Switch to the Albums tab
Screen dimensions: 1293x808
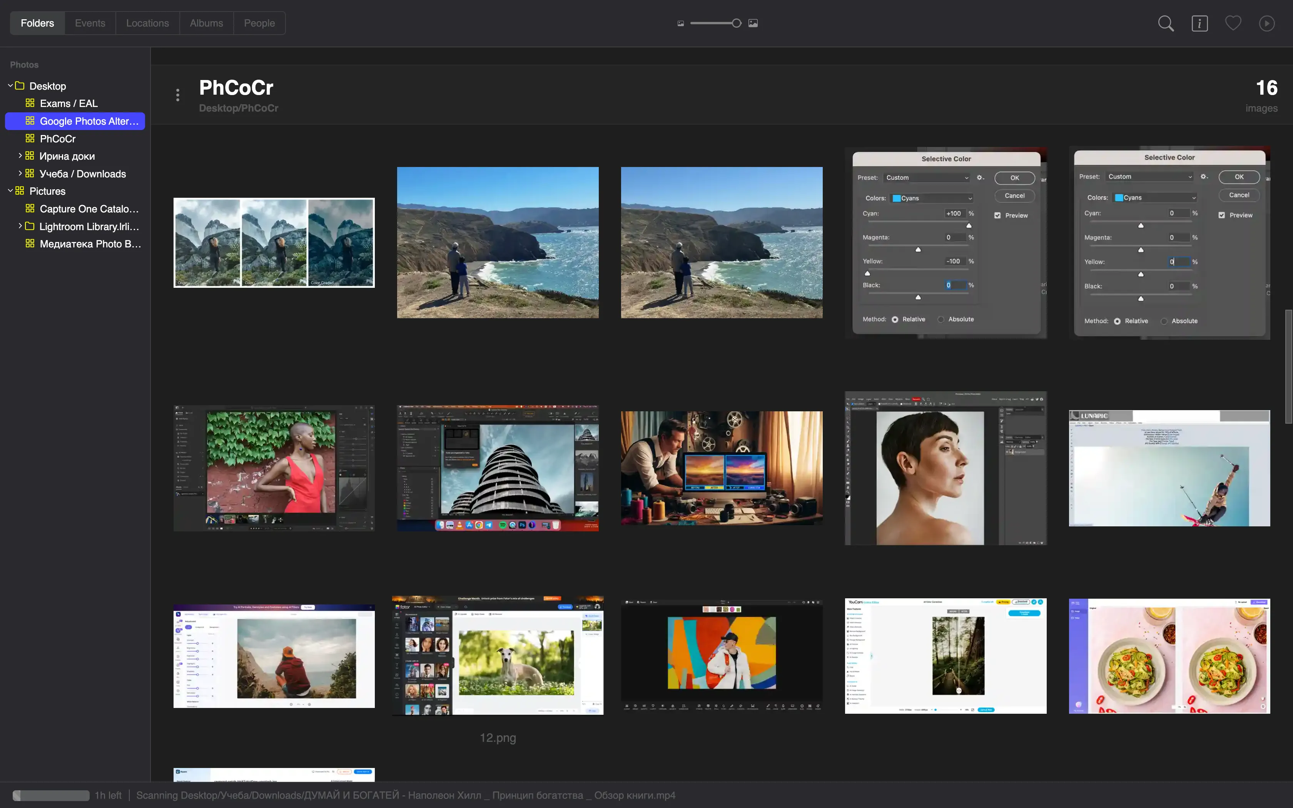pyautogui.click(x=206, y=23)
